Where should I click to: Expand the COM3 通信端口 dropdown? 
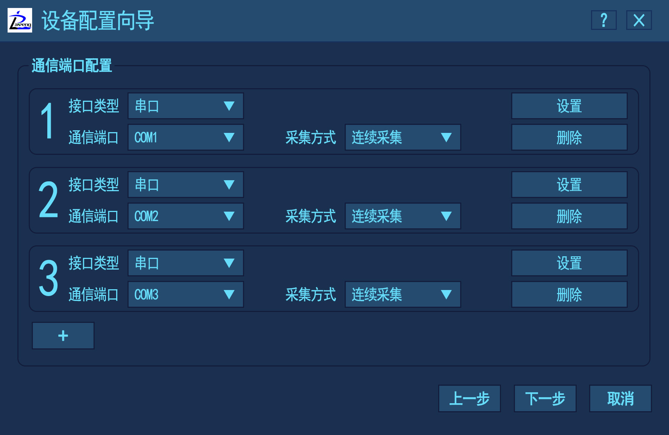click(x=185, y=295)
